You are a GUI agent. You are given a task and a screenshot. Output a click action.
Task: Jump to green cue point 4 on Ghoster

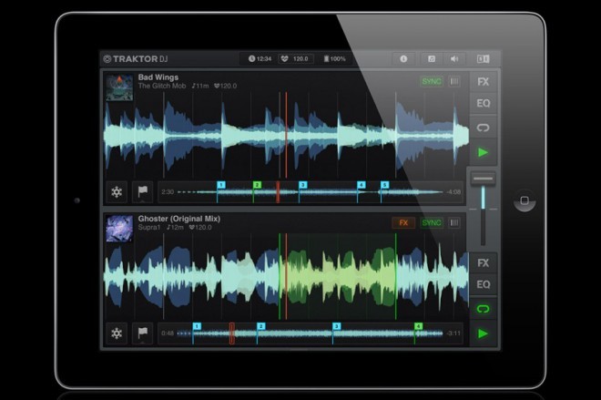418,326
